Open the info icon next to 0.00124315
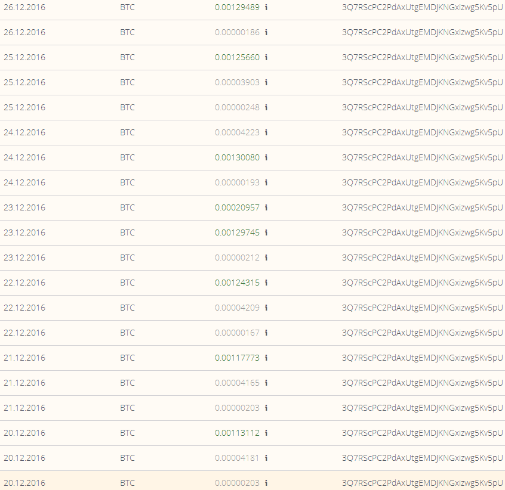 266,283
